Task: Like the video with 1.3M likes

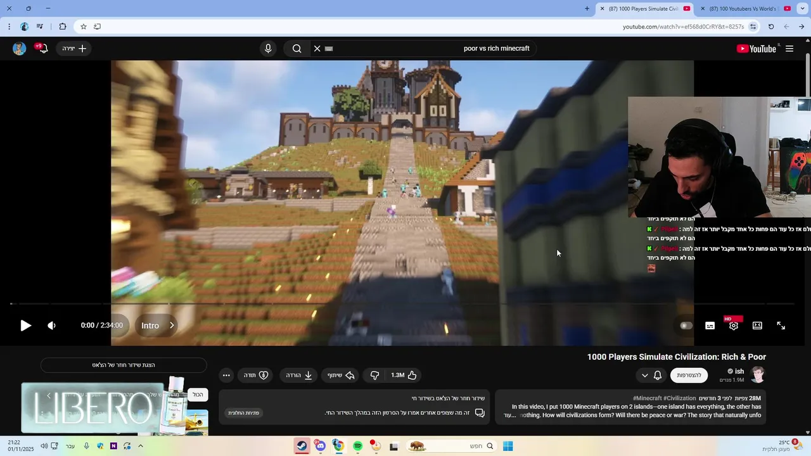Action: click(404, 375)
